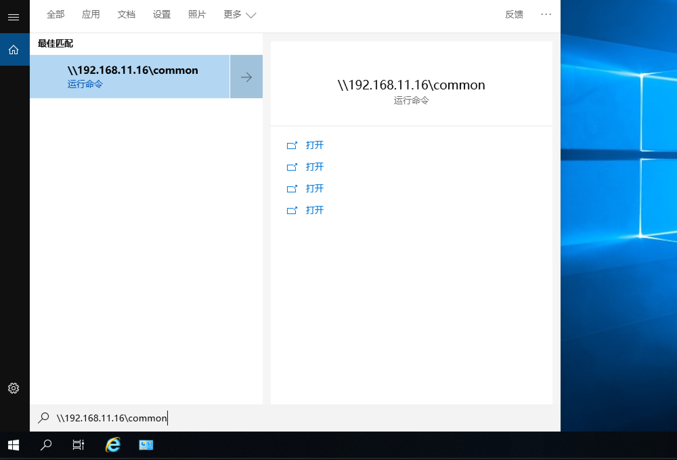This screenshot has width=677, height=460.
Task: Click the Windows Start button
Action: coord(14,445)
